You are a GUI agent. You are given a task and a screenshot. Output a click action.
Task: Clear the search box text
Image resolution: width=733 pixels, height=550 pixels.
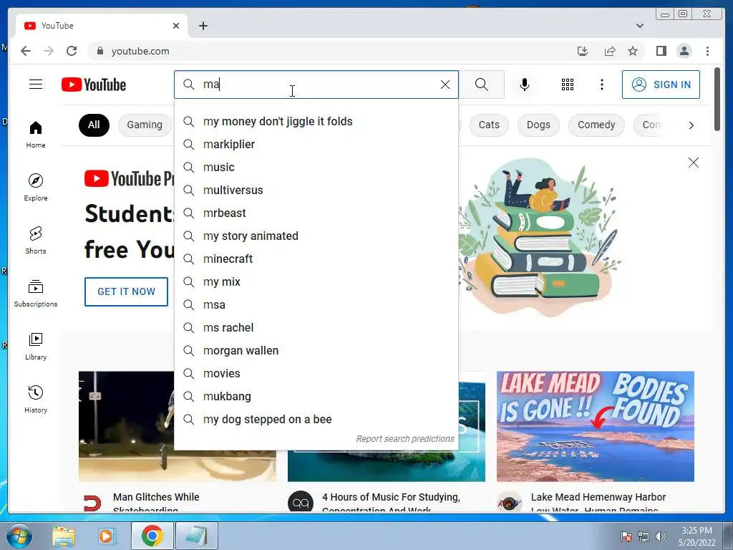[x=445, y=85]
